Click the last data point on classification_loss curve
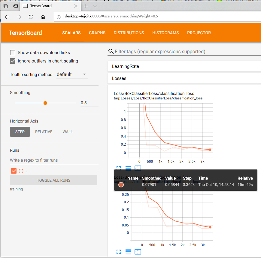The image size is (261, 258). click(210, 150)
